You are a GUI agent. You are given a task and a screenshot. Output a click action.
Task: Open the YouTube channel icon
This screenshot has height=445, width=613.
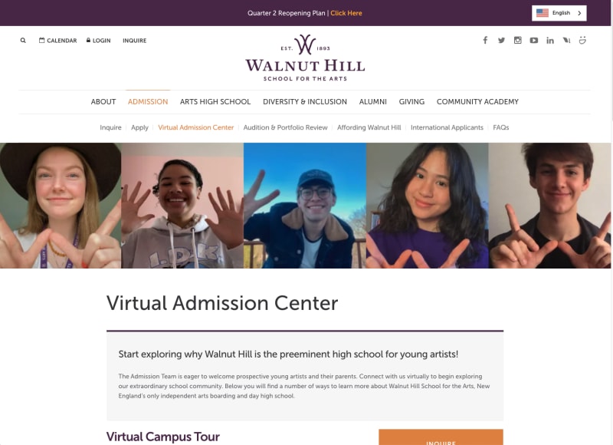533,40
